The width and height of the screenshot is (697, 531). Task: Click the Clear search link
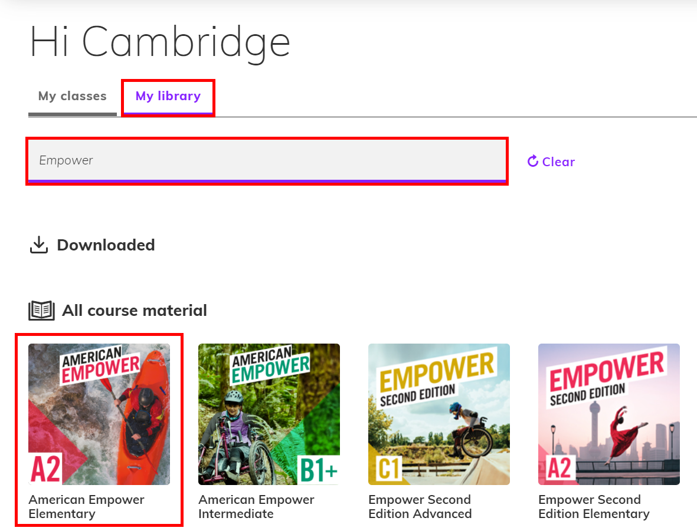[x=551, y=161]
